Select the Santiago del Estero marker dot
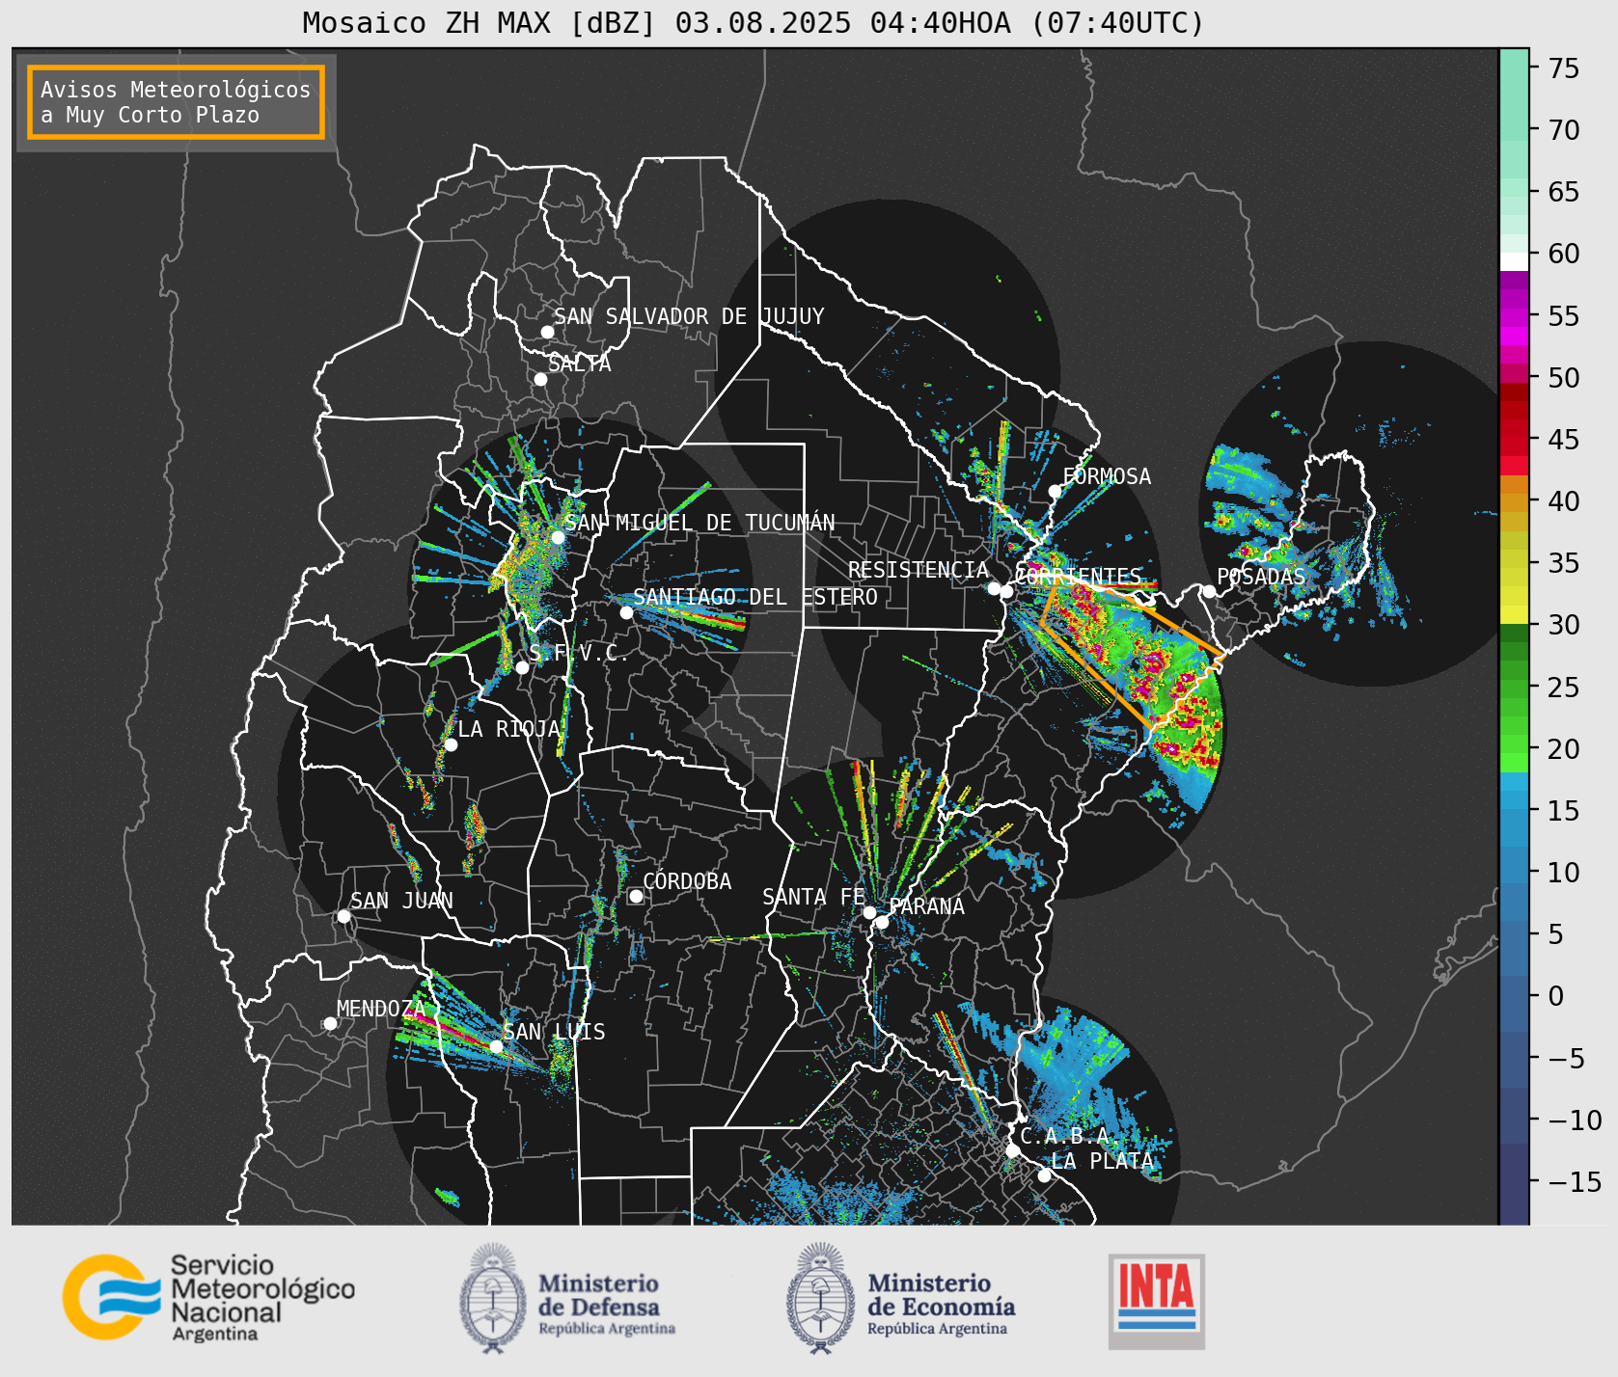Screen dimensions: 1618x1377 626,612
